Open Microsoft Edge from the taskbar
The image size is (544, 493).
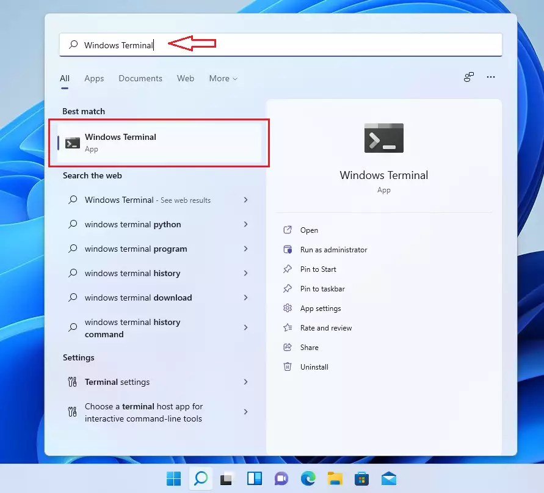308,479
